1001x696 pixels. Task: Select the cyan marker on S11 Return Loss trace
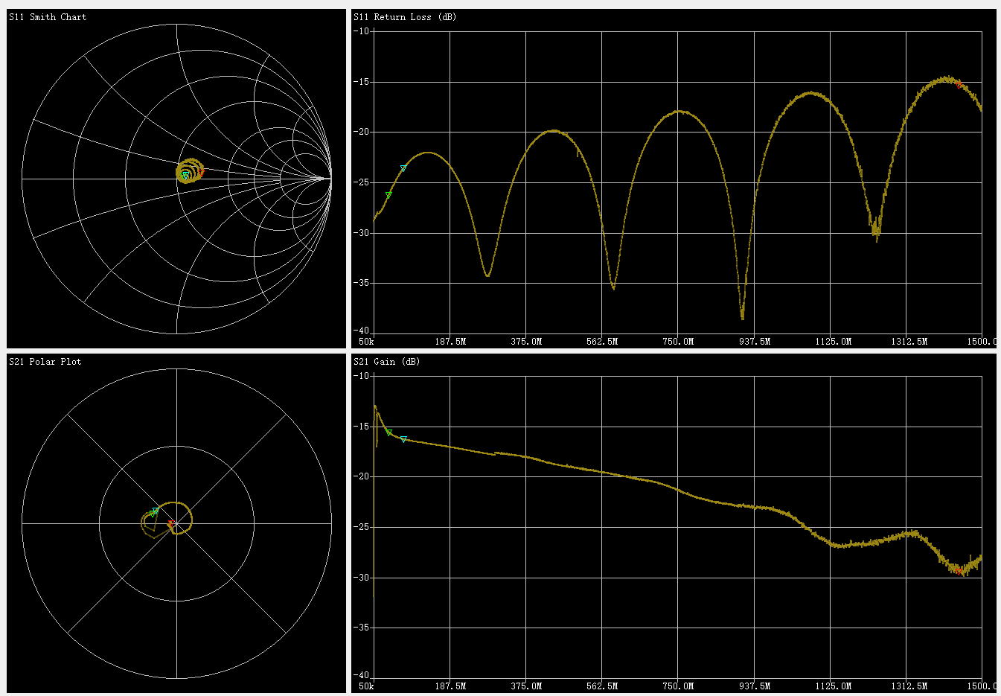coord(403,168)
